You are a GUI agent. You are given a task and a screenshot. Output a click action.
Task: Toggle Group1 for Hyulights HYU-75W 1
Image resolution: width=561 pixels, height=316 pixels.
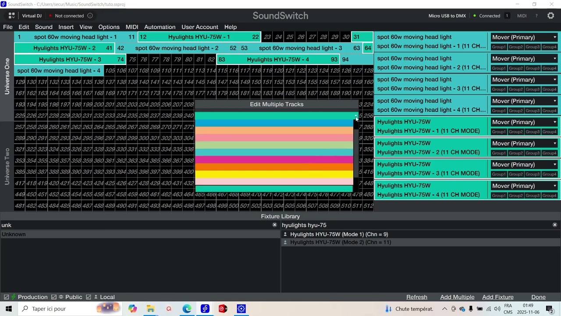click(499, 132)
